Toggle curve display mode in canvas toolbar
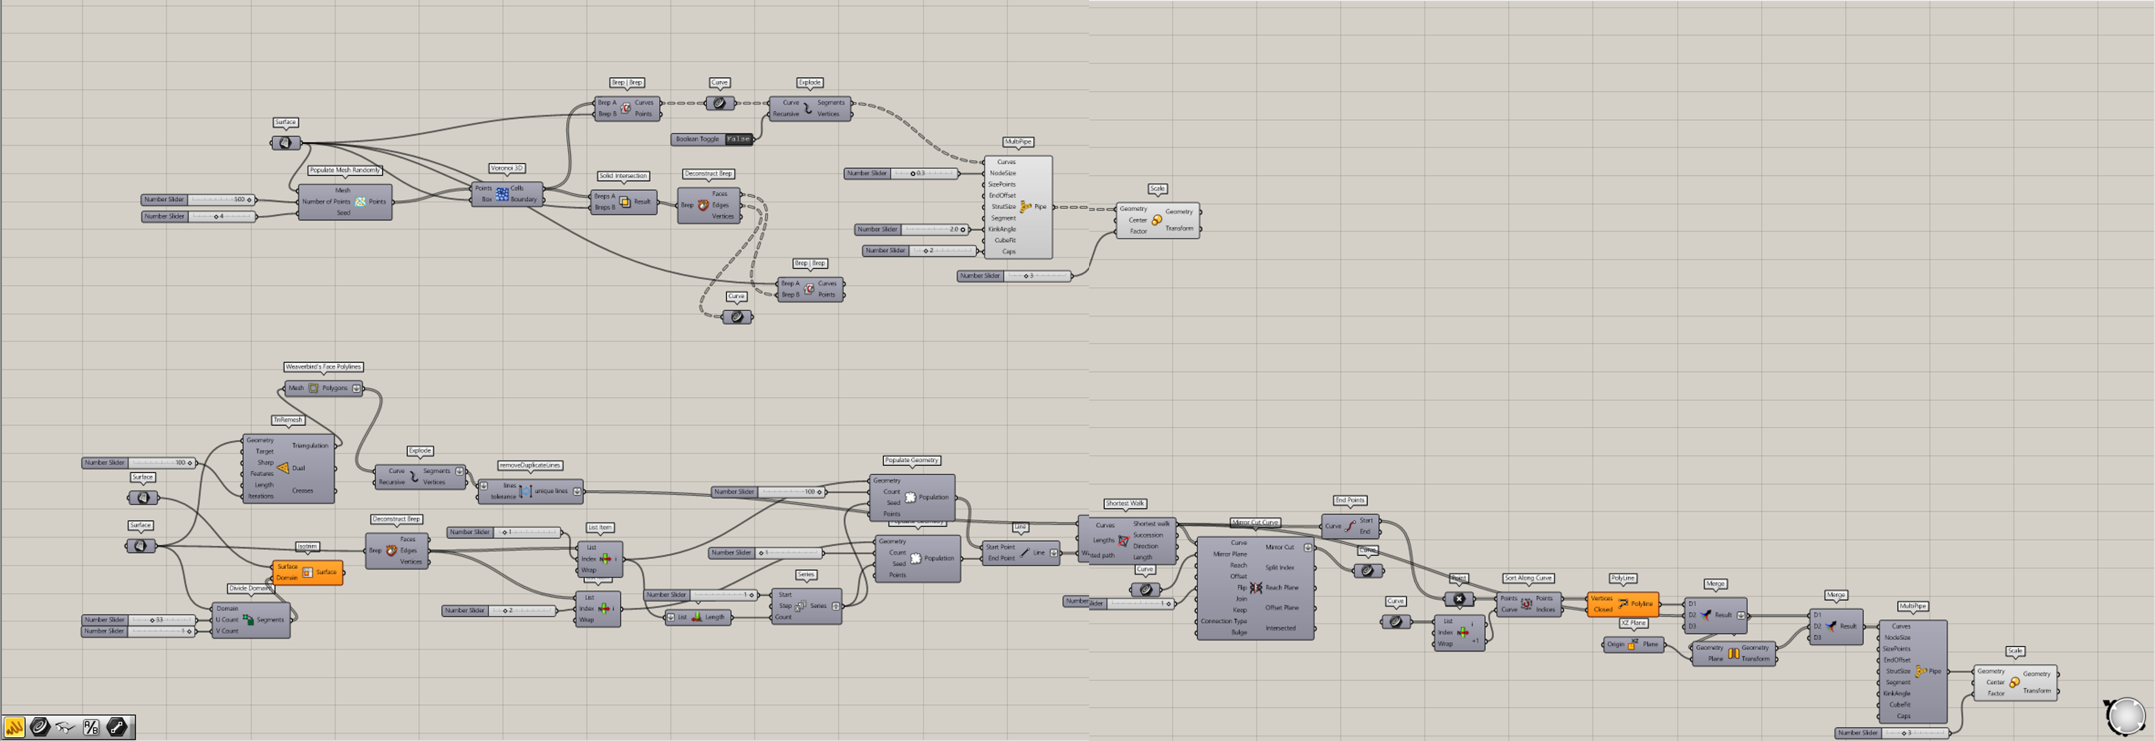2155x741 pixels. (x=39, y=727)
